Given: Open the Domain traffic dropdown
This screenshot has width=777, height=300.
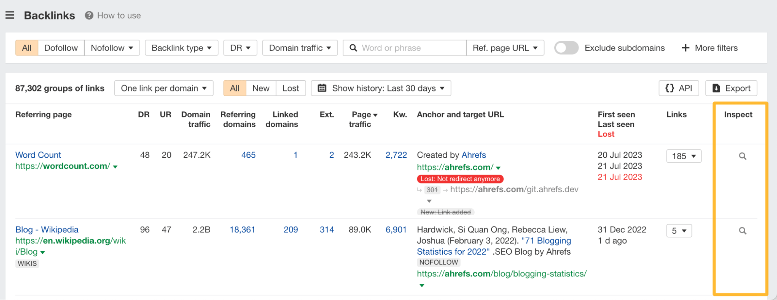Looking at the screenshot, I should point(300,48).
